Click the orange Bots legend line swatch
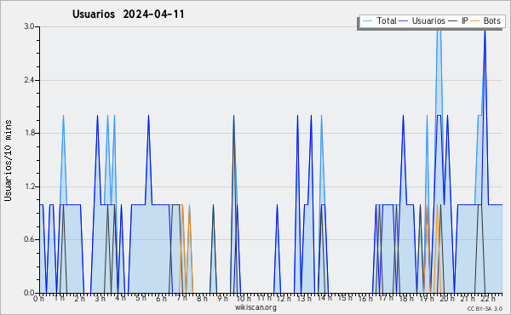 (475, 21)
